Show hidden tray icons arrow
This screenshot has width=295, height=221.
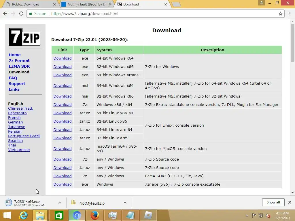tap(247, 216)
